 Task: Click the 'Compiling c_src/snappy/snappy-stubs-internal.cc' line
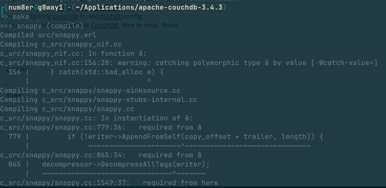point(99,100)
